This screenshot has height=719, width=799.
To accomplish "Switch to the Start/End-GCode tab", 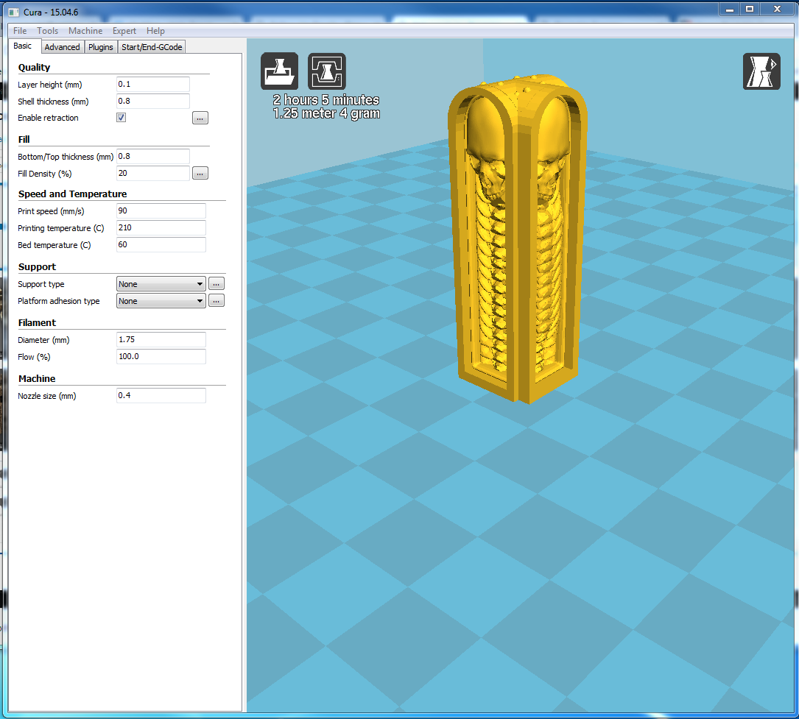I will click(152, 47).
